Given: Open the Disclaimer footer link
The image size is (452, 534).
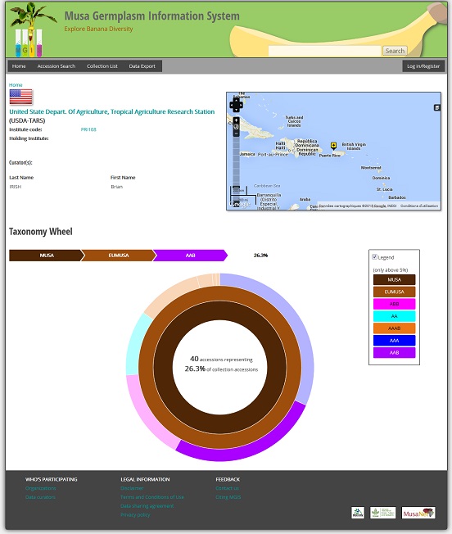Looking at the screenshot, I should pos(132,488).
